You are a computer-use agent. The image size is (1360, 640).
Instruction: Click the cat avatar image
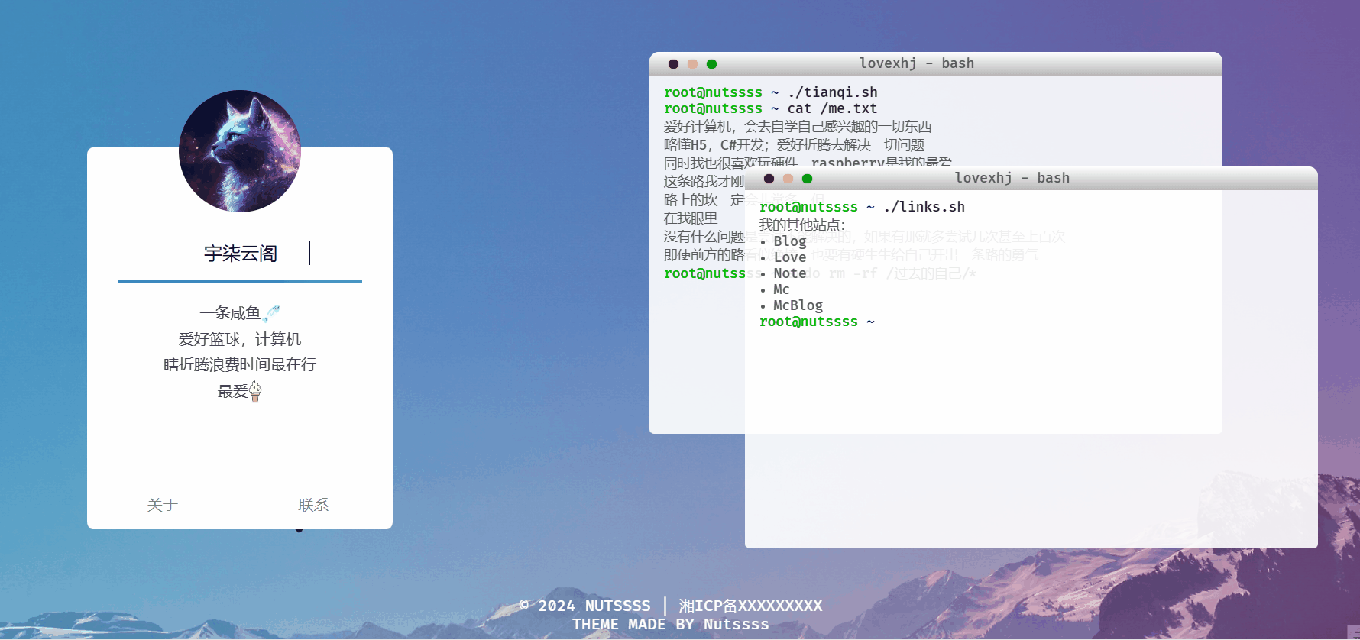click(x=240, y=151)
